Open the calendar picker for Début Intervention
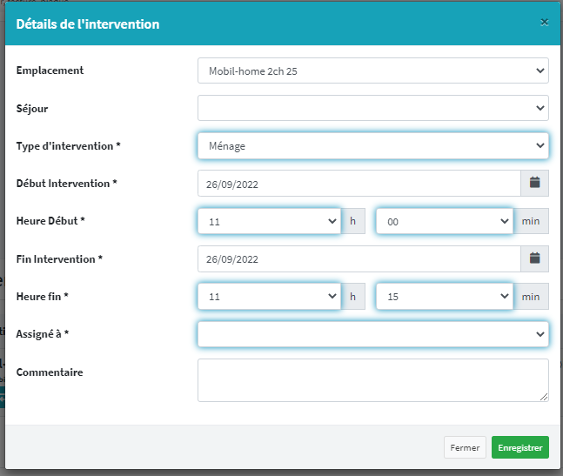This screenshot has width=563, height=476. [534, 184]
